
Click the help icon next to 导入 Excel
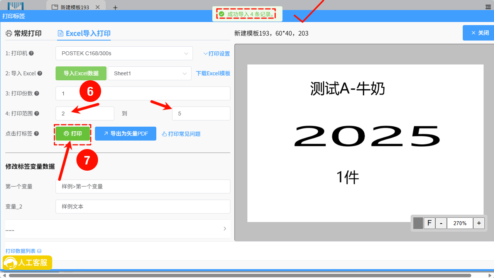39,73
